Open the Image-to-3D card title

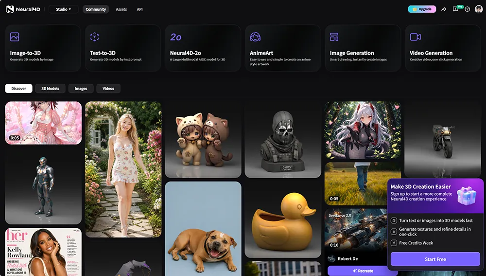point(25,53)
